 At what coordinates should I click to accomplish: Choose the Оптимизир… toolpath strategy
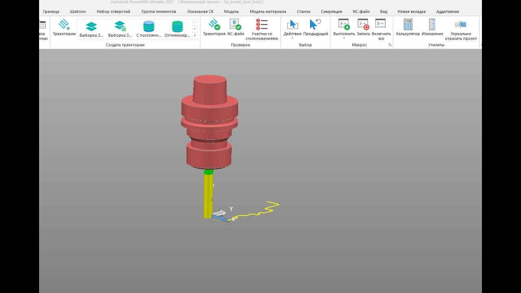[x=177, y=29]
